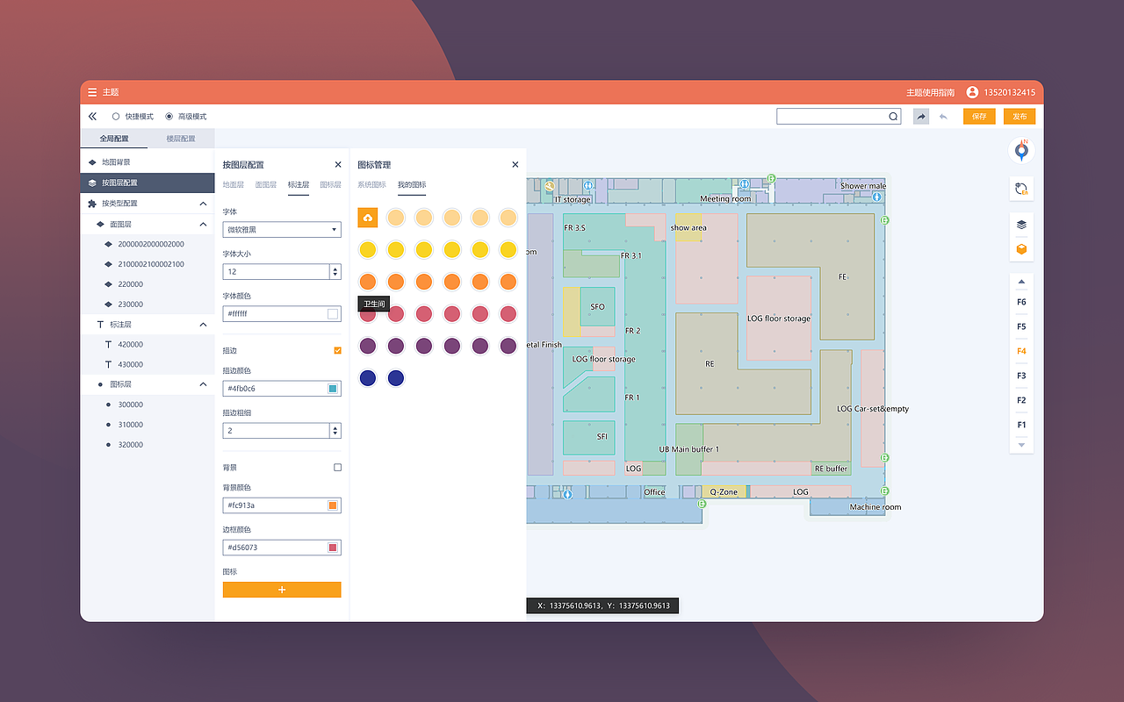The image size is (1124, 702).
Task: Click the 发布 publish button
Action: click(x=1020, y=116)
